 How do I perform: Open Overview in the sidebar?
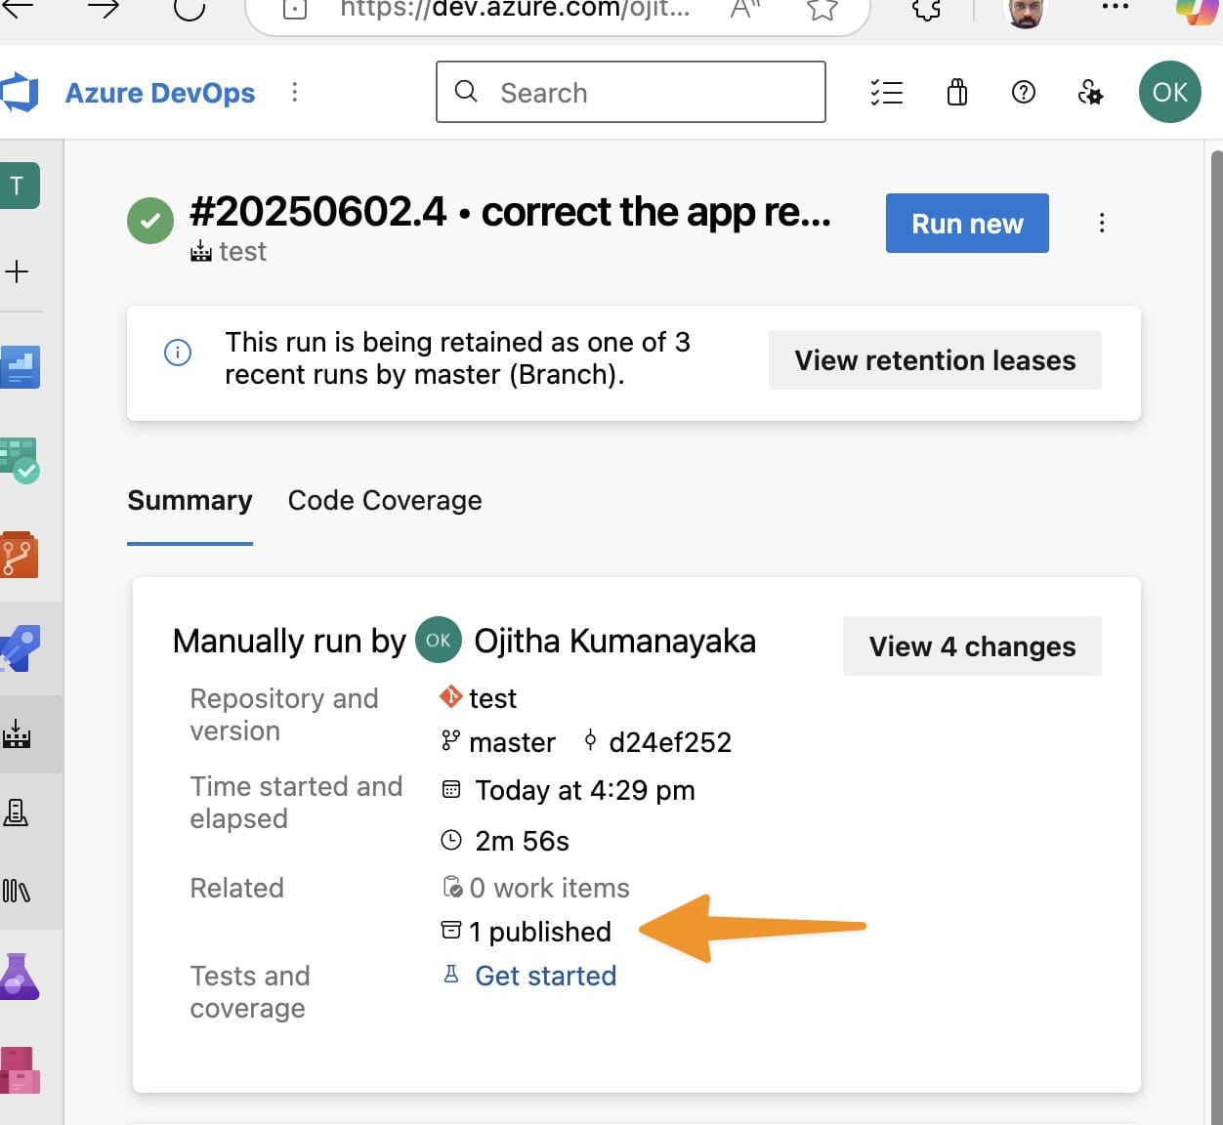point(20,367)
